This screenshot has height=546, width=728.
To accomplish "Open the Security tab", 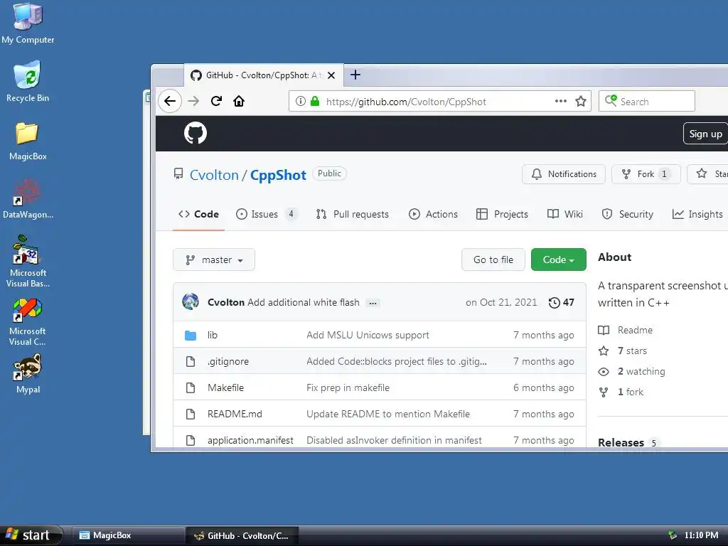I will pyautogui.click(x=627, y=214).
